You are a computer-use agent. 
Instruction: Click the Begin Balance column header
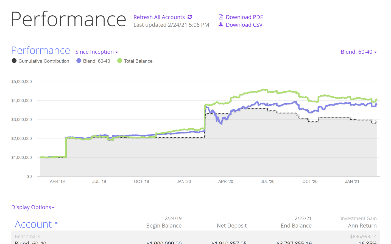point(164,226)
